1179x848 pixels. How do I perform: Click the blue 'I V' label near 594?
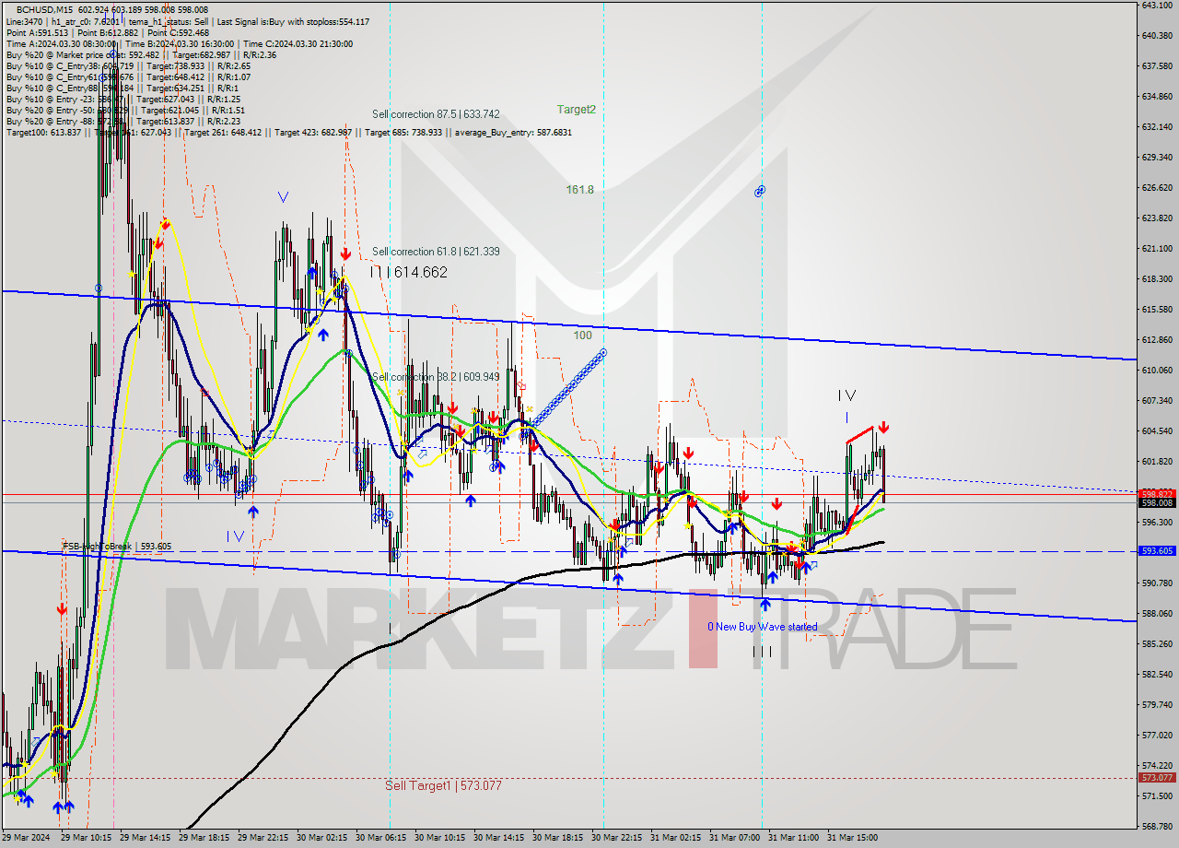(x=235, y=536)
